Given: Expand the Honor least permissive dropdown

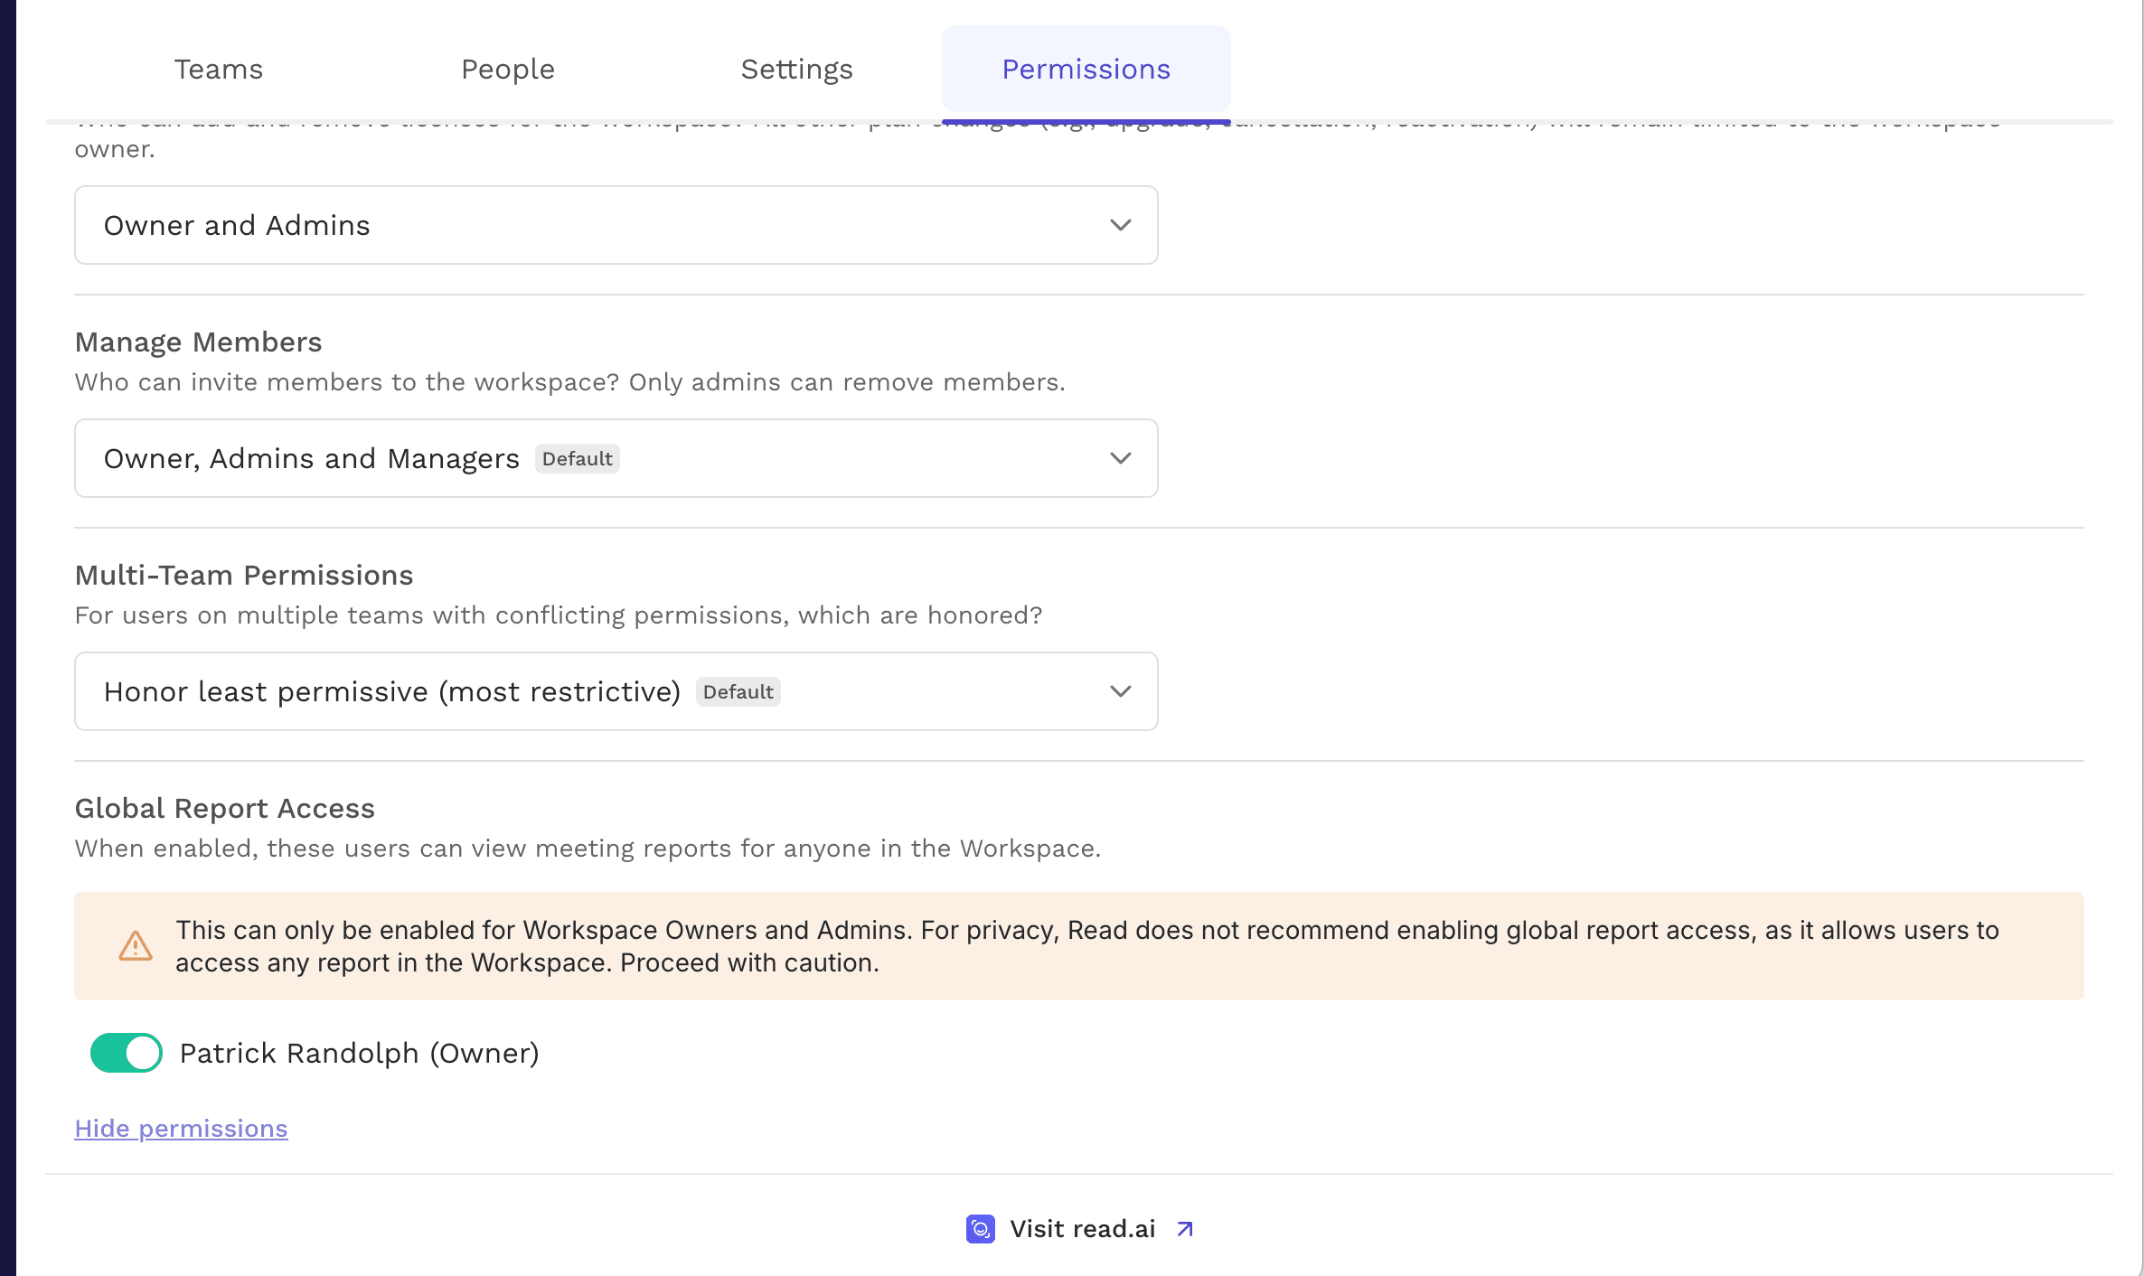Looking at the screenshot, I should point(616,691).
